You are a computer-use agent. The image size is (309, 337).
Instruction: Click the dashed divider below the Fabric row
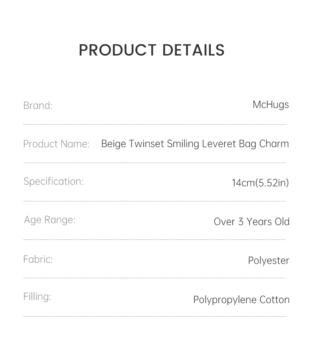154,278
